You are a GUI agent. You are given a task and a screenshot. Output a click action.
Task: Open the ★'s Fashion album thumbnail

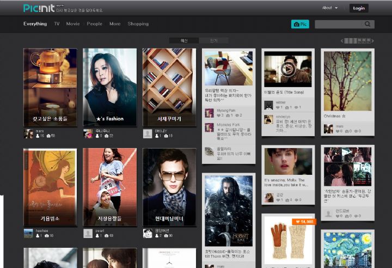coord(109,87)
